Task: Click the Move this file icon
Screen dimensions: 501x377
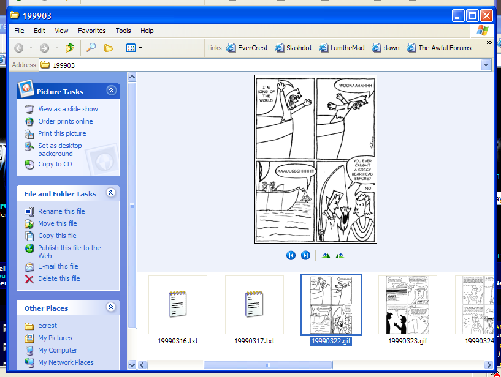Action: coord(29,223)
